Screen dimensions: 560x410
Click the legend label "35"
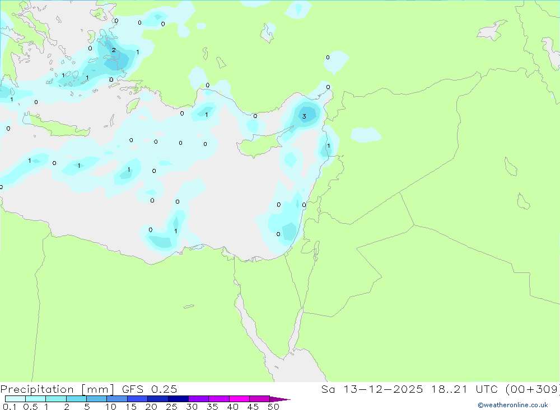[x=212, y=407]
